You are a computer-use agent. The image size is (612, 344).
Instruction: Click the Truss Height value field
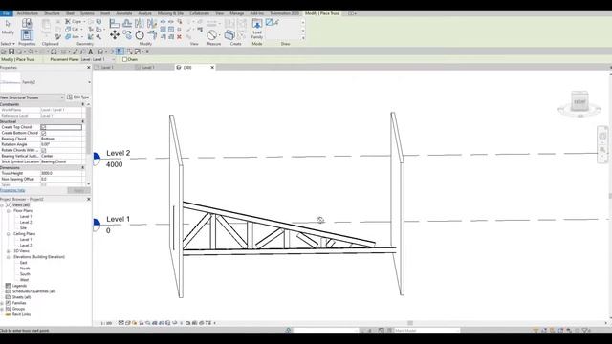pyautogui.click(x=61, y=173)
